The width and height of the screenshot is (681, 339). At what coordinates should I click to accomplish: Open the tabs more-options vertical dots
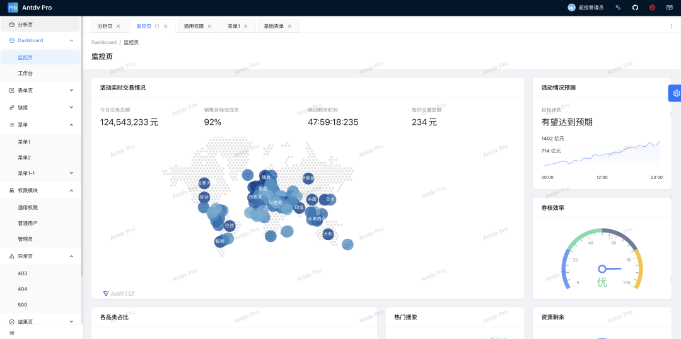(x=671, y=26)
